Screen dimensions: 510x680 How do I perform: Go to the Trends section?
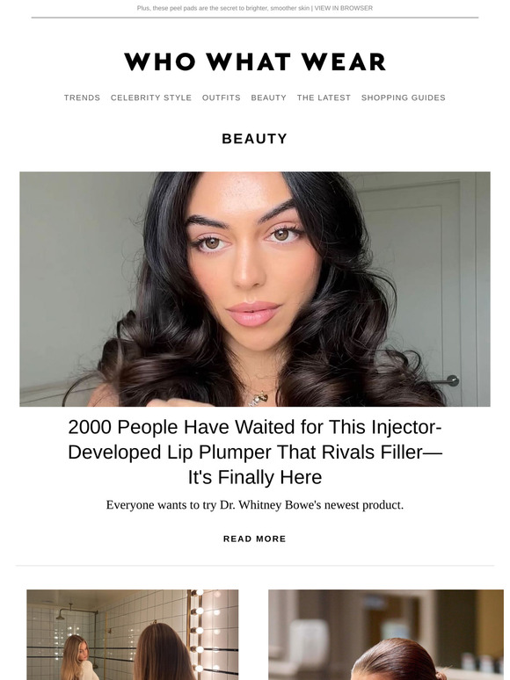coord(82,98)
